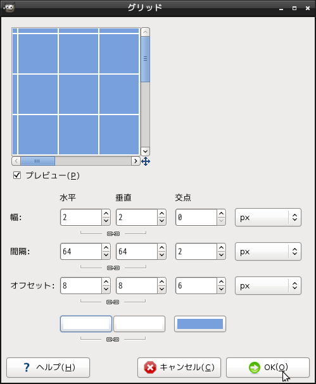Uncheck the プレビュー checkbox
316x384 pixels.
click(x=17, y=175)
